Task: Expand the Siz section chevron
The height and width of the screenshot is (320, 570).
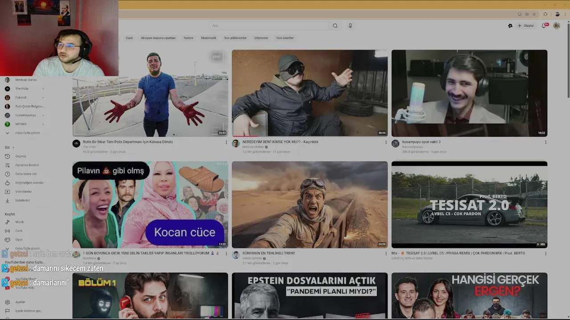Action: coord(13,147)
